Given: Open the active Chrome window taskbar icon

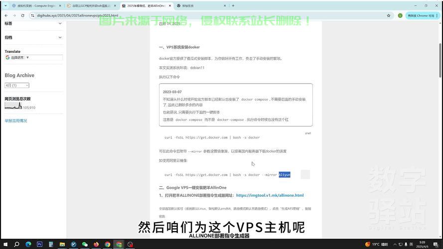Looking at the screenshot, I should click(x=119, y=244).
